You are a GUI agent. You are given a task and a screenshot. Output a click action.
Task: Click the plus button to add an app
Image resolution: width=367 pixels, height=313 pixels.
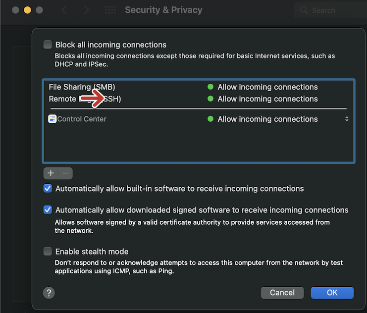coord(51,173)
